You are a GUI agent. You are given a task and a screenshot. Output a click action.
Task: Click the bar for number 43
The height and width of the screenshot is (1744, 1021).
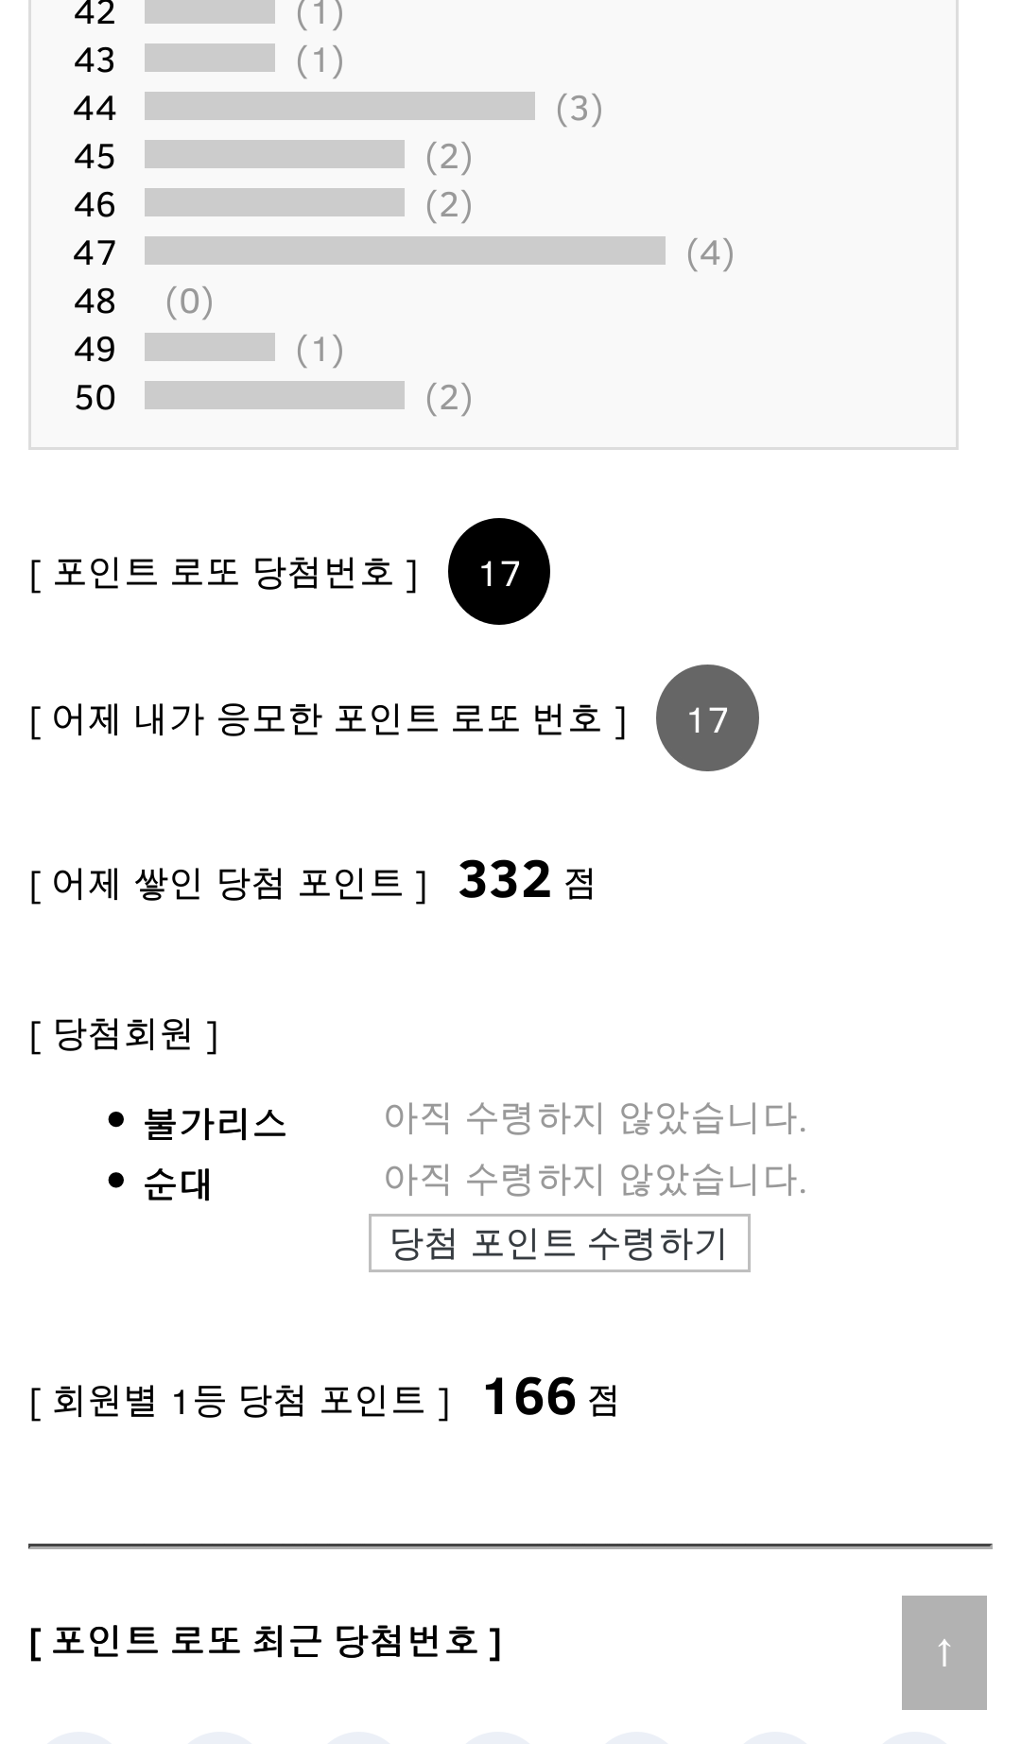[210, 59]
